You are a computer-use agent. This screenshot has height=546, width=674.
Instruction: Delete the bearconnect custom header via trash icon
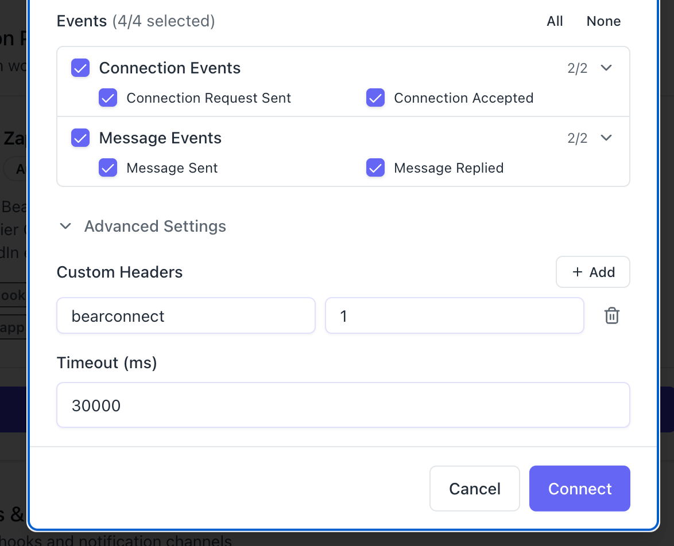(611, 316)
